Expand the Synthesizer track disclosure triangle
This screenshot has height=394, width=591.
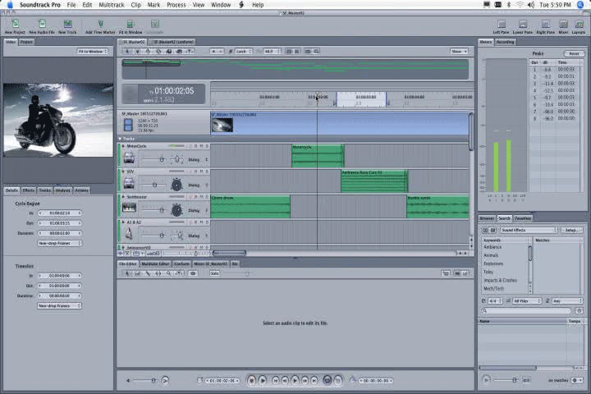[123, 197]
